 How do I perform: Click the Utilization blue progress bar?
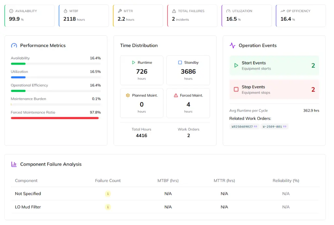click(x=56, y=78)
